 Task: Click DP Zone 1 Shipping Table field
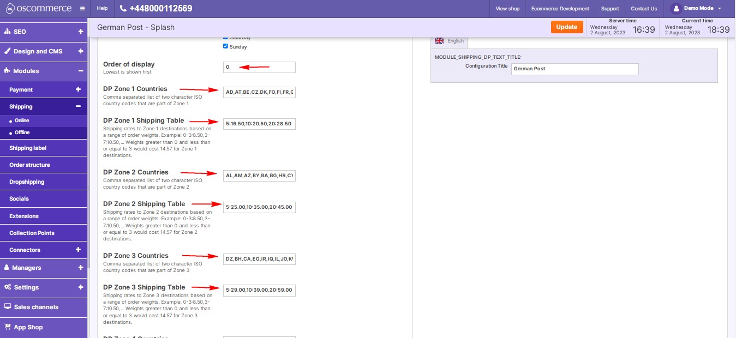259,124
